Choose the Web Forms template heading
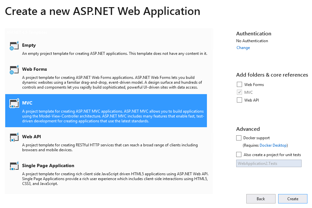Image resolution: width=312 pixels, height=208 pixels. click(34, 69)
